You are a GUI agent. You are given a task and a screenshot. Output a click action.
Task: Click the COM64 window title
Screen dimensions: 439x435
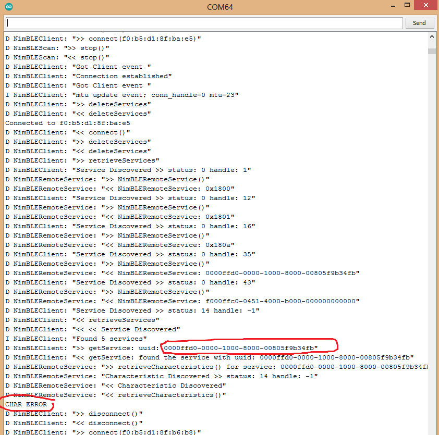pos(220,7)
